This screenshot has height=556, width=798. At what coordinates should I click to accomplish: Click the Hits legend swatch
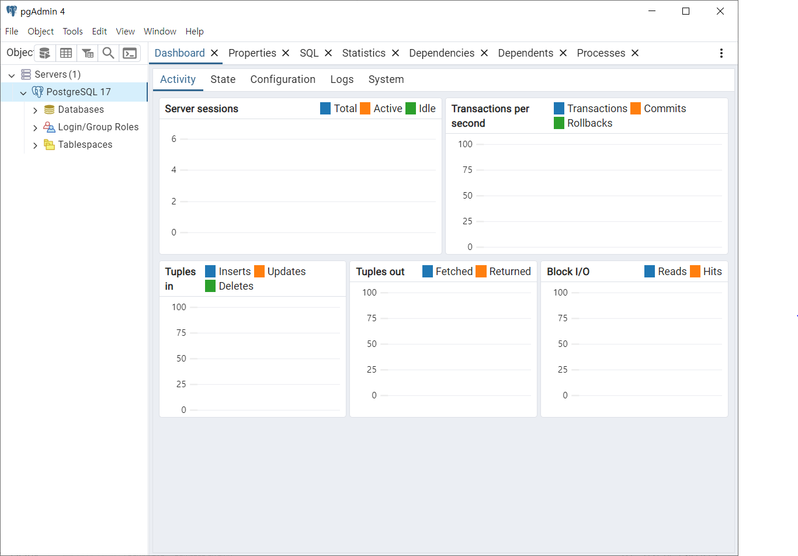tap(695, 272)
